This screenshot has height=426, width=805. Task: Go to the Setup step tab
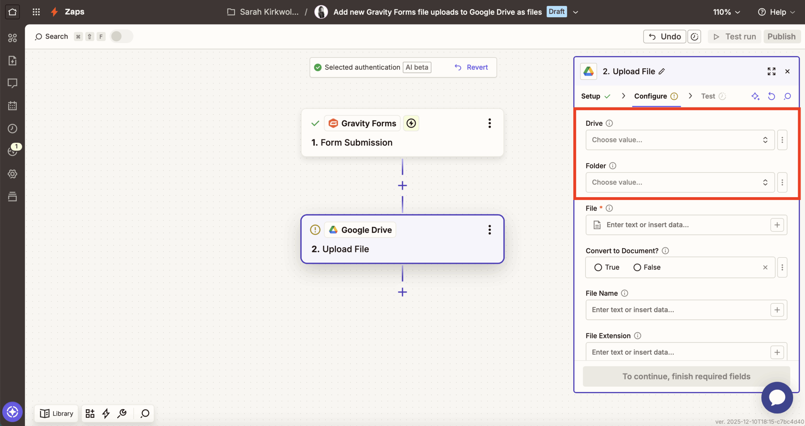point(591,96)
